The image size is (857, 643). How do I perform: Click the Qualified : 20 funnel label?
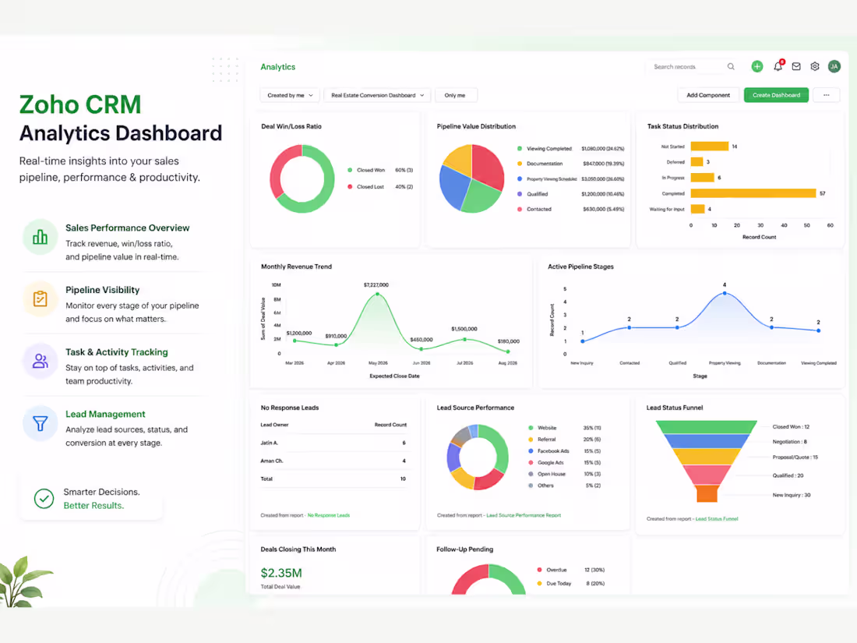[788, 475]
